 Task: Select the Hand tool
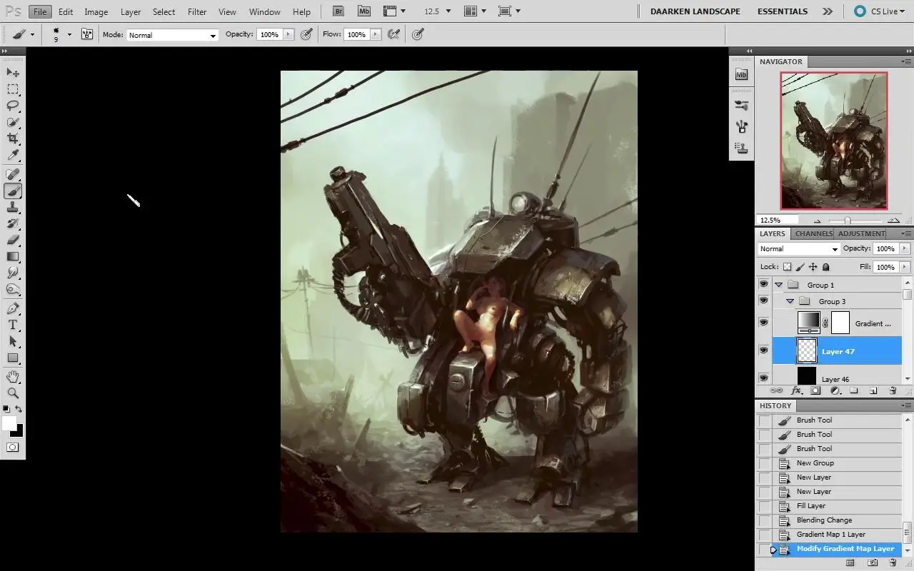(13, 377)
